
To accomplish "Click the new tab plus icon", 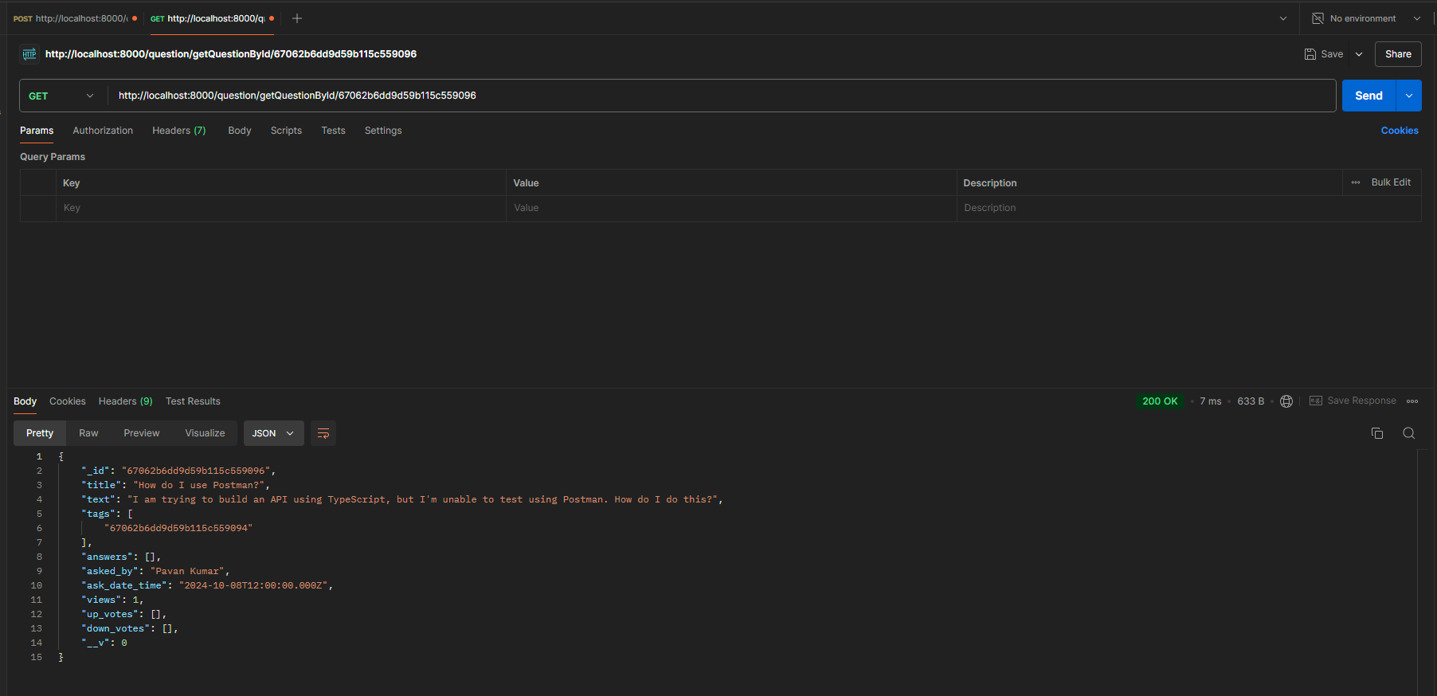I will tap(297, 18).
